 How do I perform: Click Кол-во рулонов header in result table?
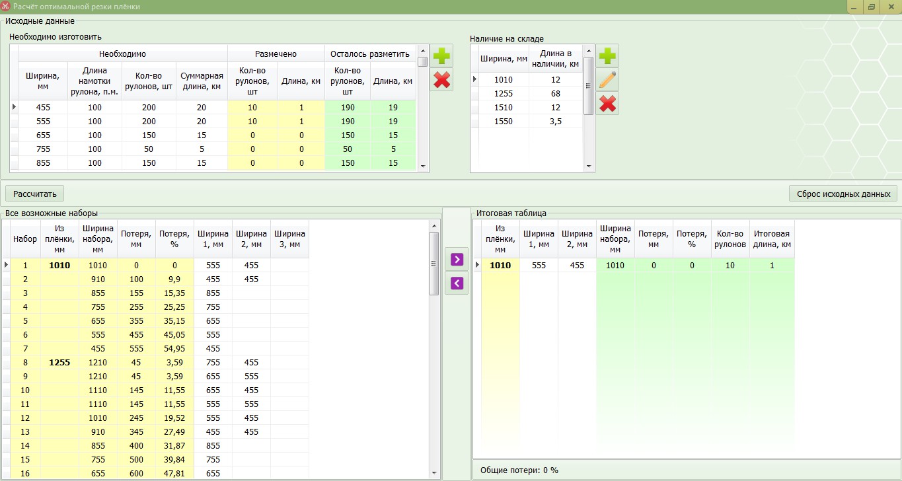coord(730,239)
